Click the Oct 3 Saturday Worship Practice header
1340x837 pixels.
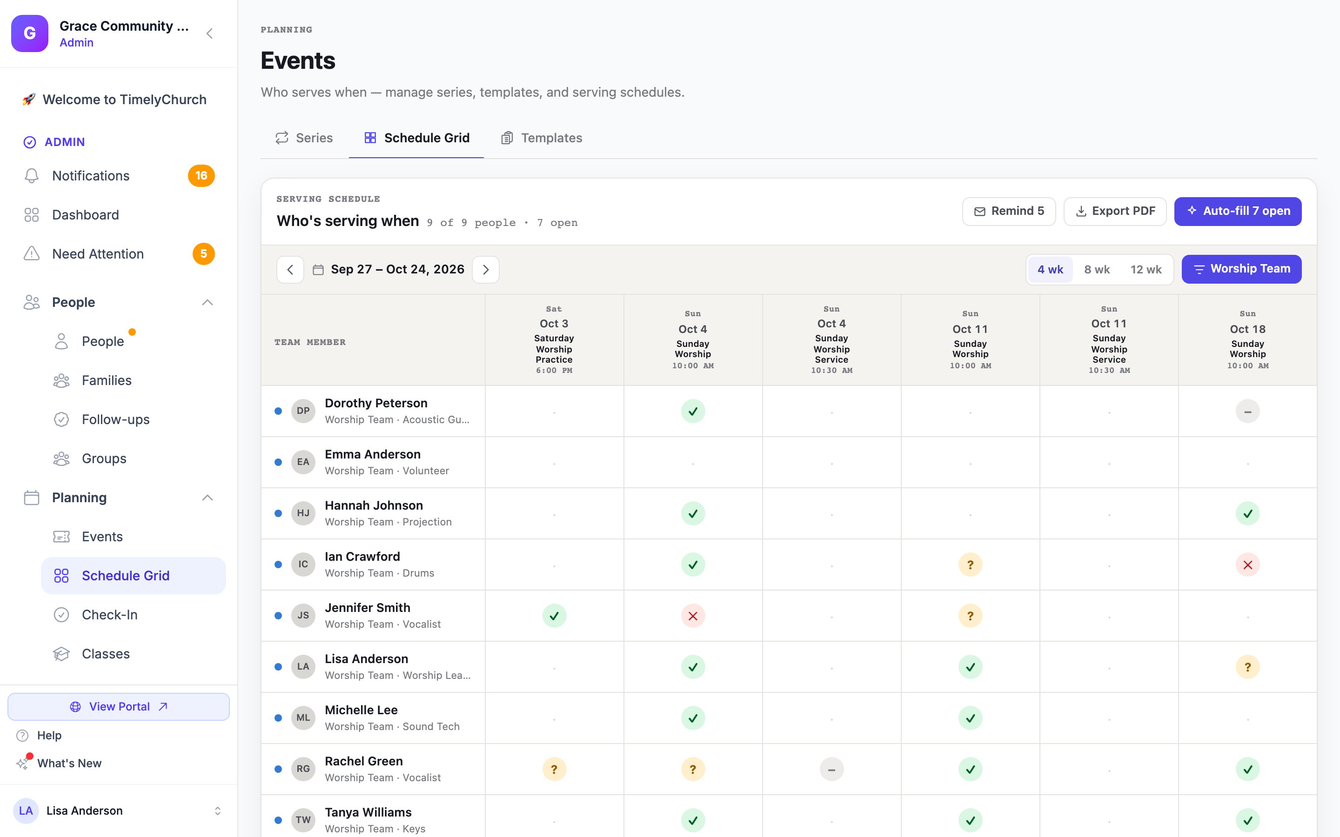tap(554, 339)
